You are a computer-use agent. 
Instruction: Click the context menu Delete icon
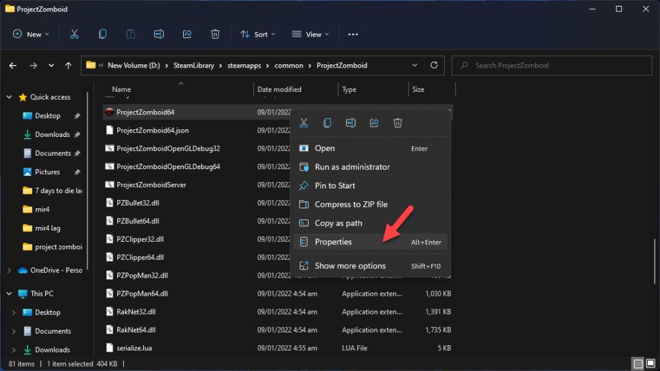pyautogui.click(x=398, y=123)
